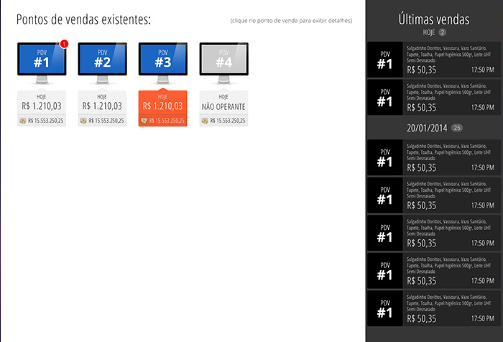This screenshot has width=503, height=342.
Task: Open PDV #1 HOJE total R$ 1.210,03
Action: (x=42, y=106)
